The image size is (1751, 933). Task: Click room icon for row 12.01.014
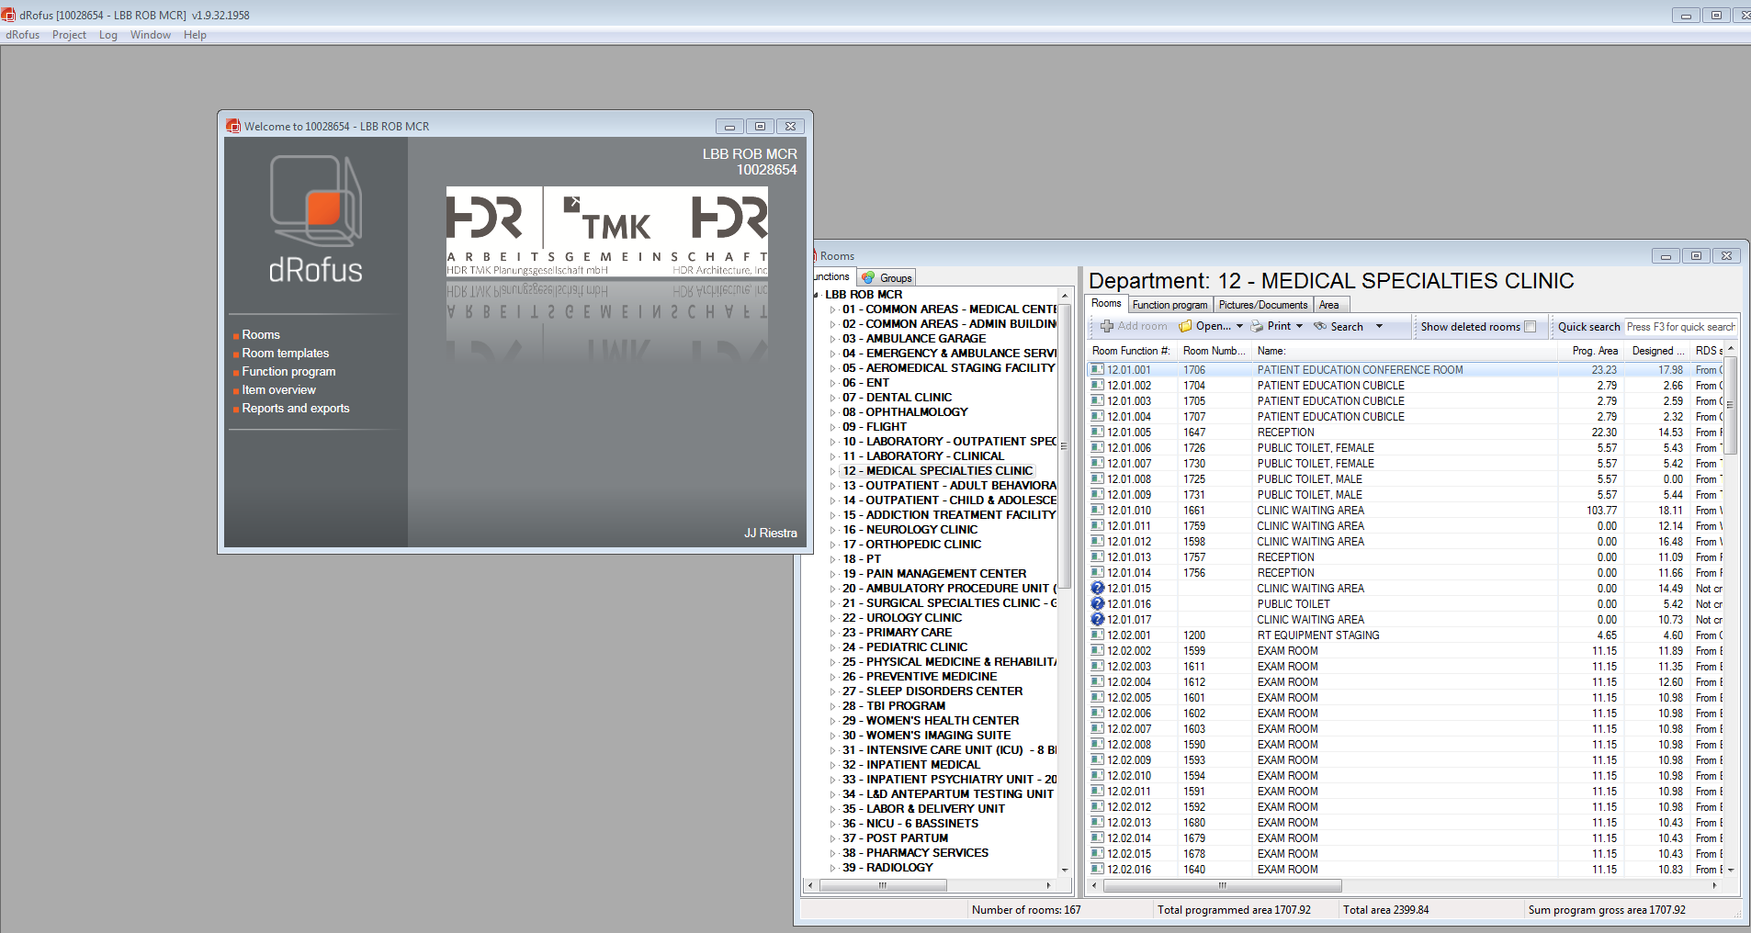tap(1097, 573)
